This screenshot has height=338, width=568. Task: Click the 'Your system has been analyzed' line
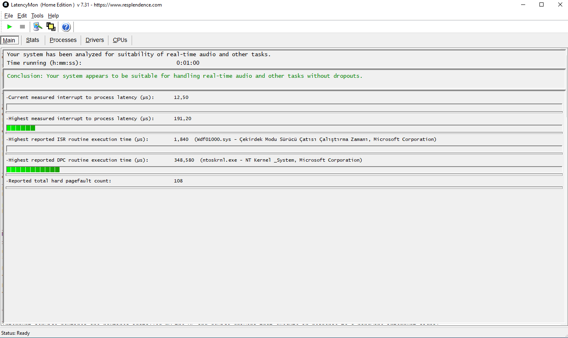coord(139,54)
